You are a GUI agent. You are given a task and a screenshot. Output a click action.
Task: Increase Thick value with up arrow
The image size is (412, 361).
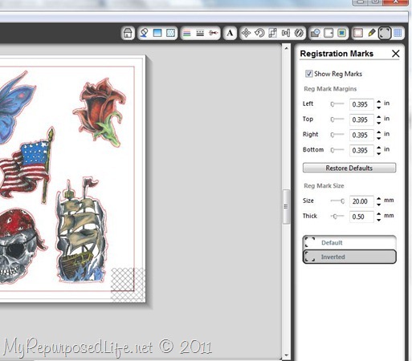[378, 213]
